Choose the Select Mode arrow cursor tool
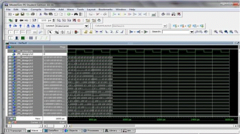240x134 pixels. 51,32
